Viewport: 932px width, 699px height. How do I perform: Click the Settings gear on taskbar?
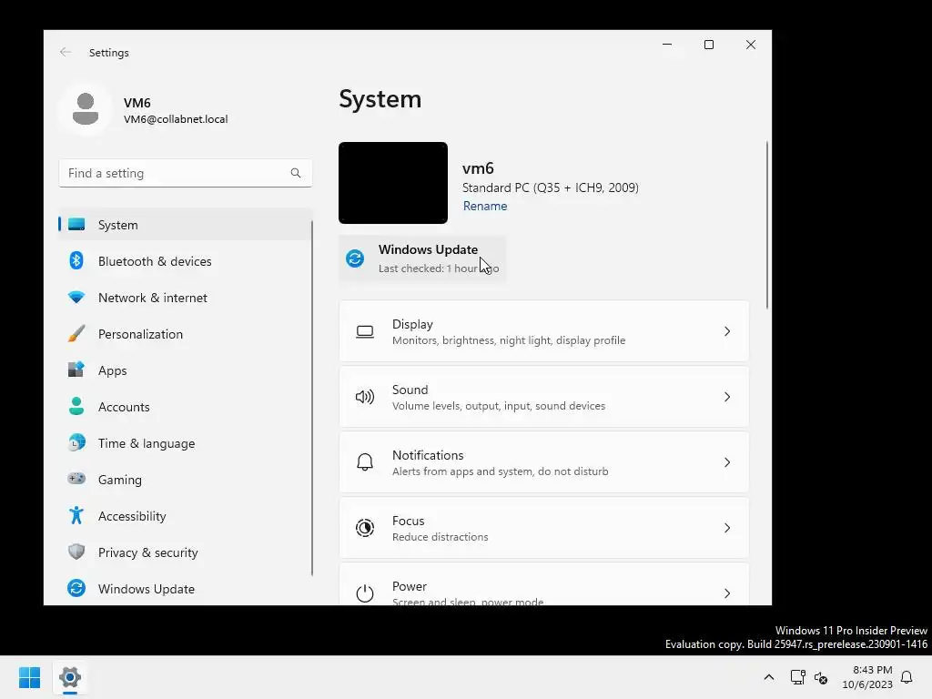pyautogui.click(x=70, y=677)
